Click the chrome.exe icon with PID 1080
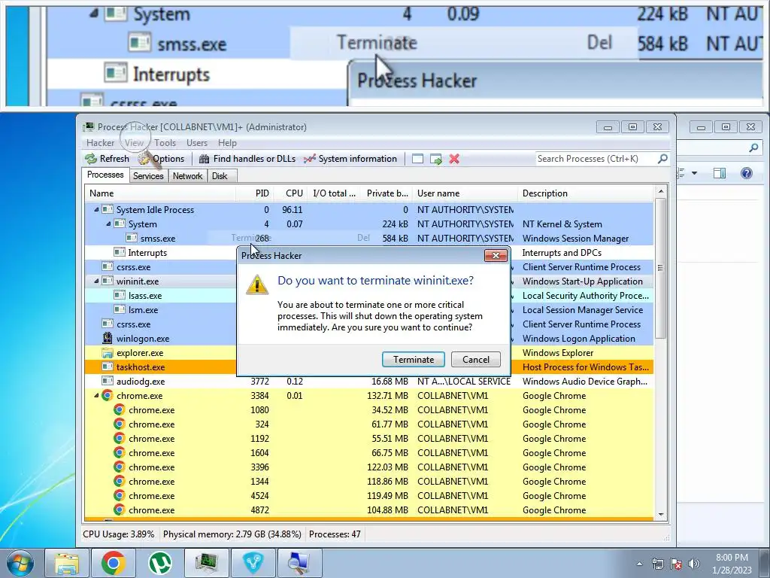This screenshot has width=770, height=578. pyautogui.click(x=120, y=409)
